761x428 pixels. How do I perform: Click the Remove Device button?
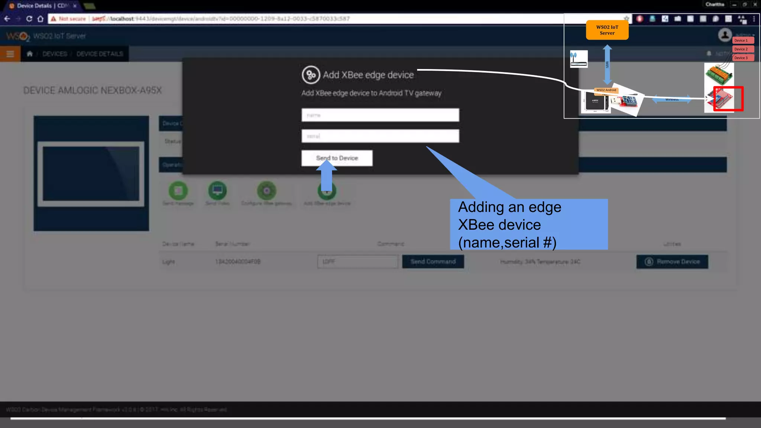(x=672, y=262)
